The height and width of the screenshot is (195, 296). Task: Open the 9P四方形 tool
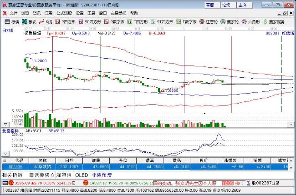[90, 22]
